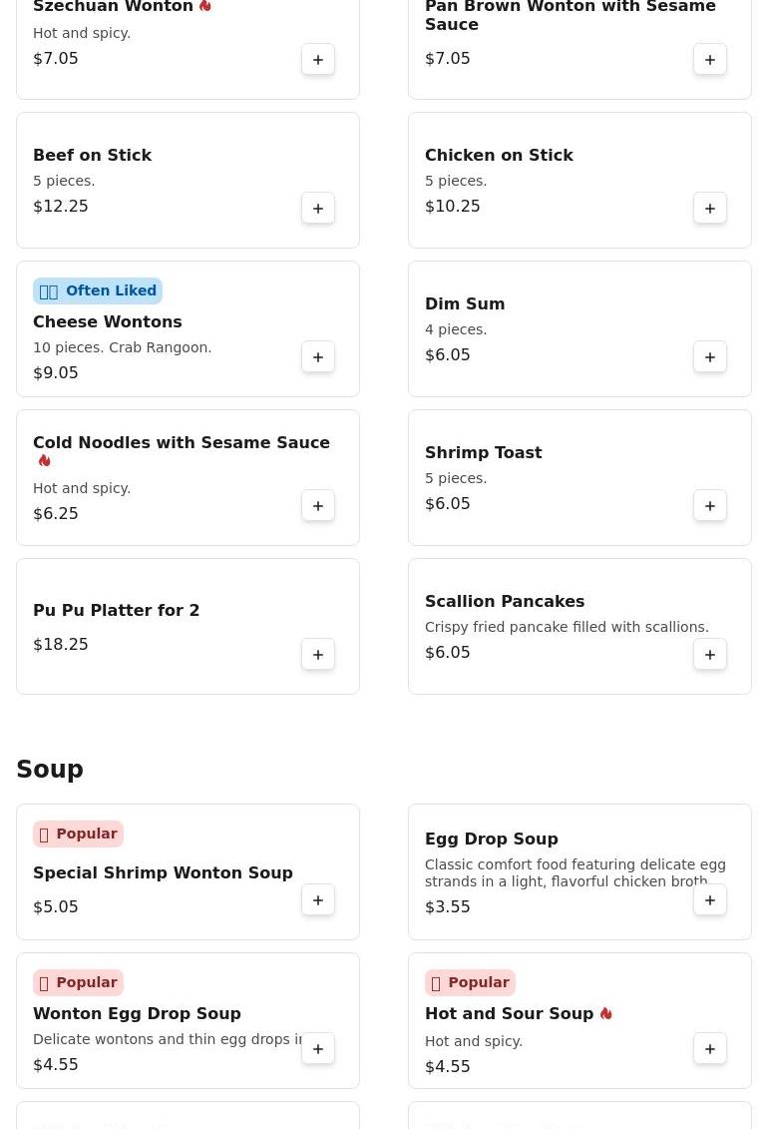The width and height of the screenshot is (768, 1129).
Task: Open Scallion Pancakes item title
Action: pyautogui.click(x=505, y=602)
